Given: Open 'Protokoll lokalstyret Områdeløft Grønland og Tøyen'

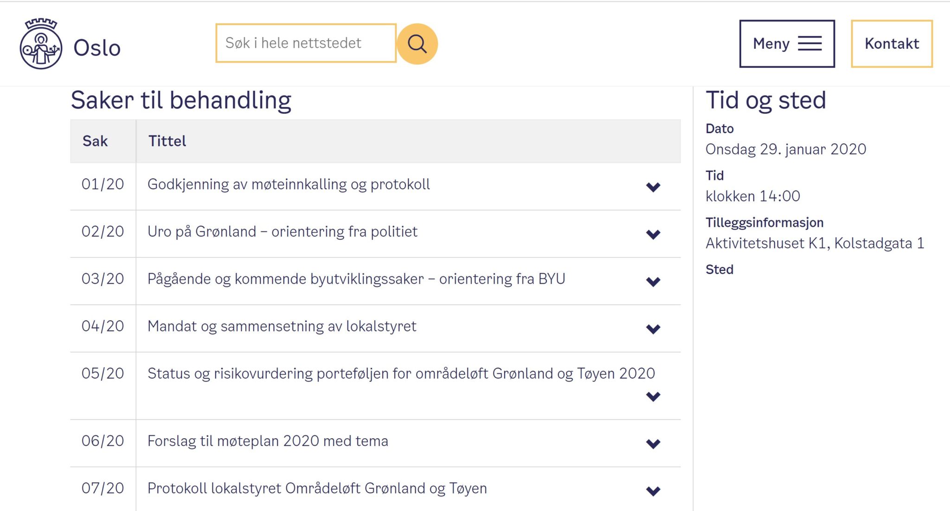Looking at the screenshot, I should point(317,488).
